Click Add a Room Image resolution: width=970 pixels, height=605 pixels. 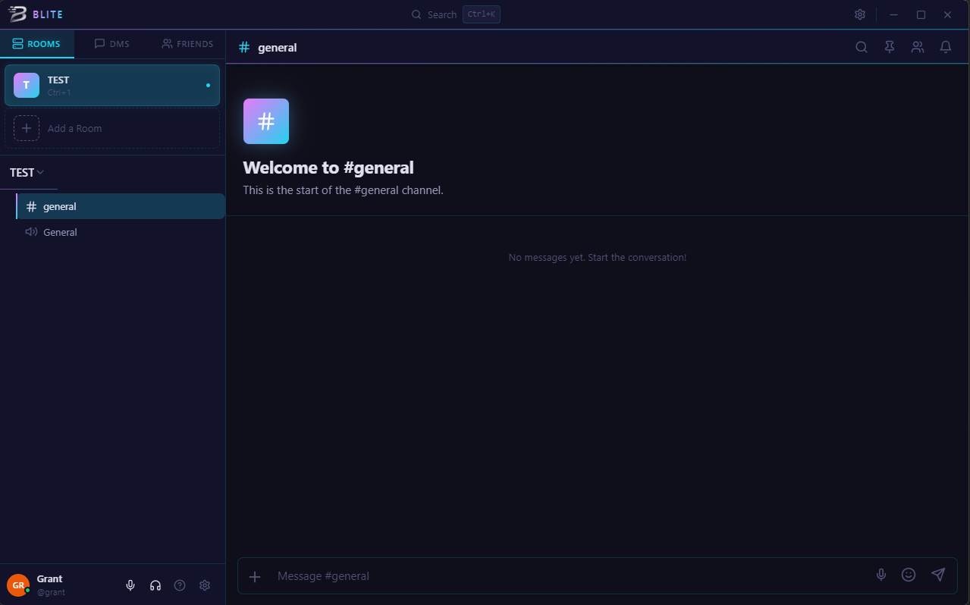point(112,128)
